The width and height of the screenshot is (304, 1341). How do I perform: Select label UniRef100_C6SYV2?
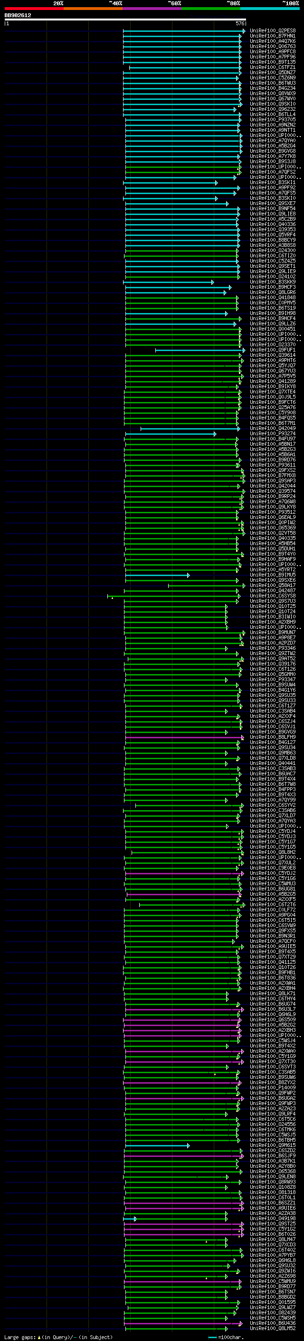[273, 805]
